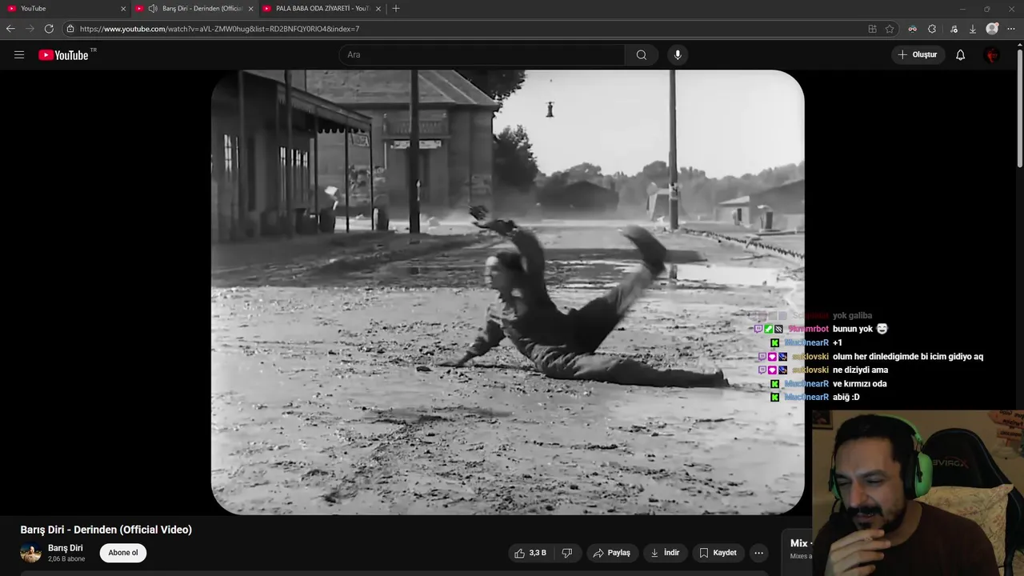This screenshot has width=1024, height=576.
Task: Close the PALA BABA ODA ZİYARETİ tab
Action: 378,8
